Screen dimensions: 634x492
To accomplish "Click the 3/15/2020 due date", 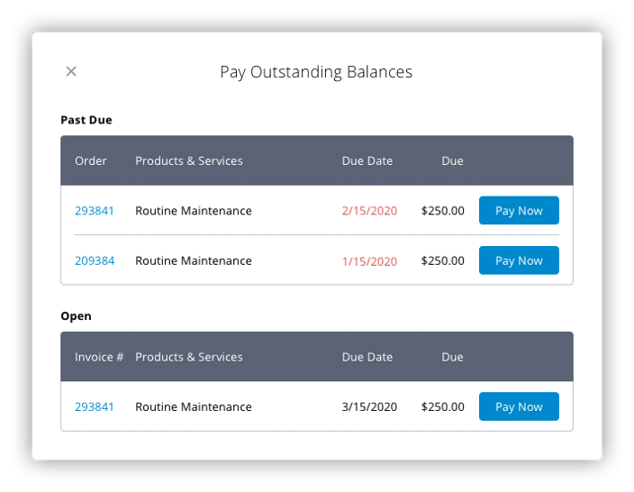I will pos(369,407).
